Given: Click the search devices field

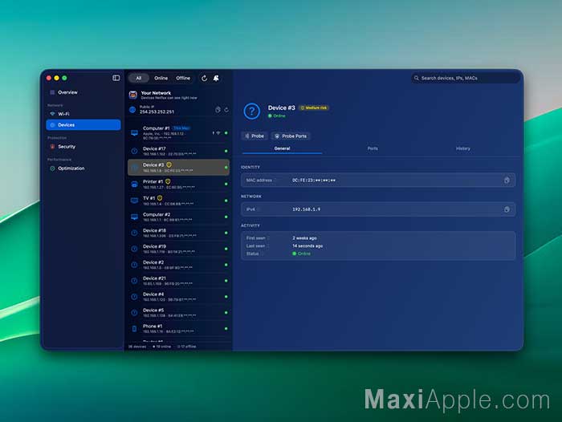Looking at the screenshot, I should (x=466, y=78).
